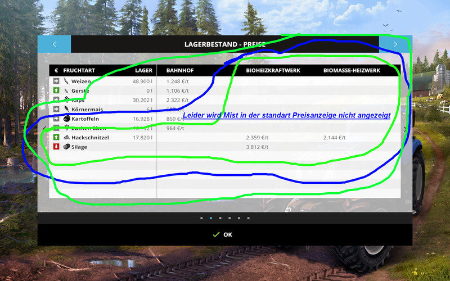Click the Hackschnitzel wood chips icon
Screen dimensions: 450x281
[66, 137]
